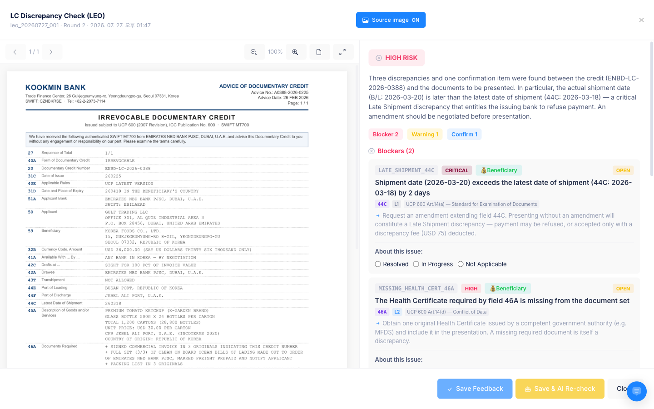Image resolution: width=654 pixels, height=409 pixels.
Task: Click the 100% zoom level indicator
Action: 275,52
